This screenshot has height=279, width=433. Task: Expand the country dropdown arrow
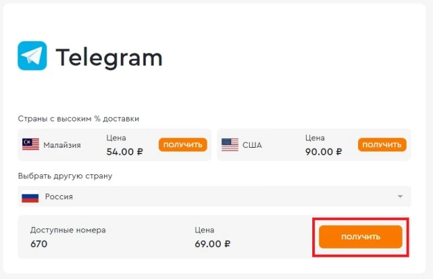coord(400,196)
